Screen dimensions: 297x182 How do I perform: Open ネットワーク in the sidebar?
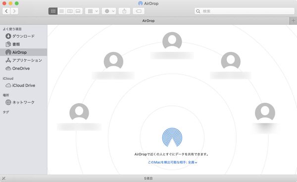(x=23, y=102)
